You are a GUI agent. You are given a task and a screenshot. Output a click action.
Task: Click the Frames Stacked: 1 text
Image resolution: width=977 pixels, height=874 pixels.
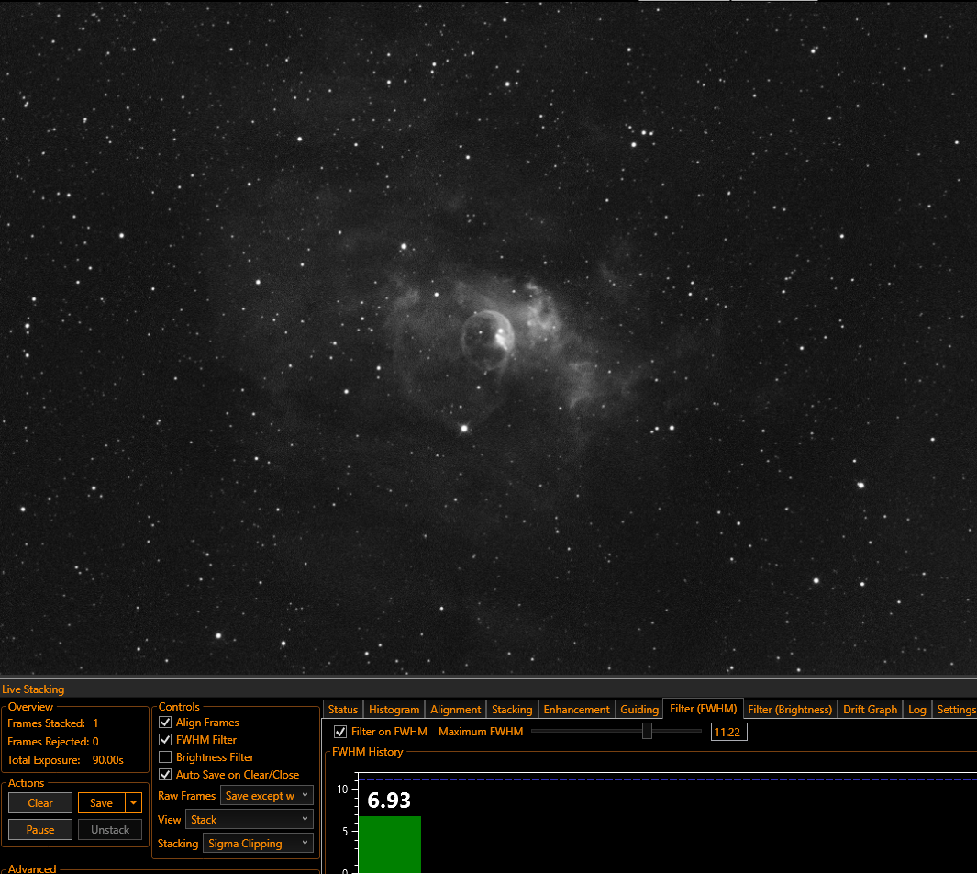click(x=53, y=723)
